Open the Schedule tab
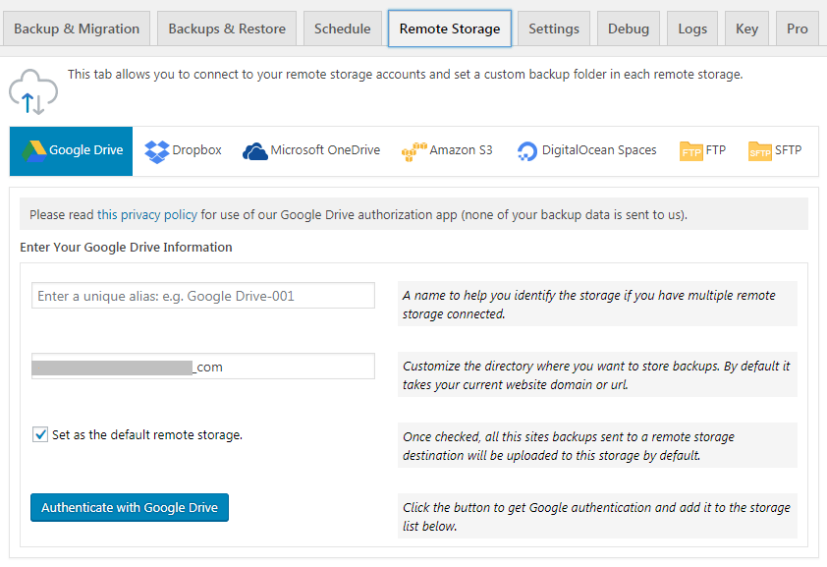Image resolution: width=827 pixels, height=567 pixels. [x=343, y=28]
